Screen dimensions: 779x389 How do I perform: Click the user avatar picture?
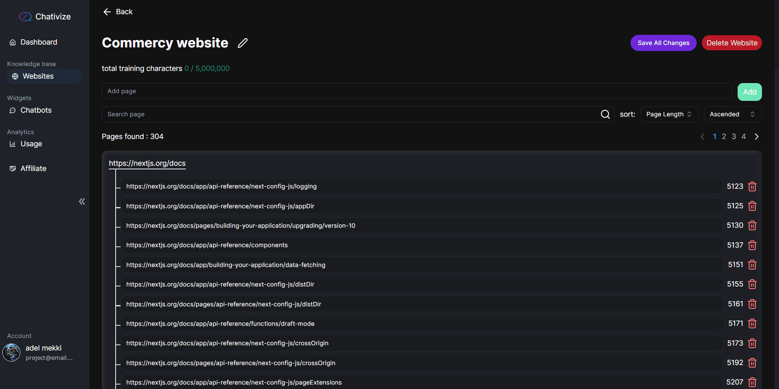(x=11, y=353)
